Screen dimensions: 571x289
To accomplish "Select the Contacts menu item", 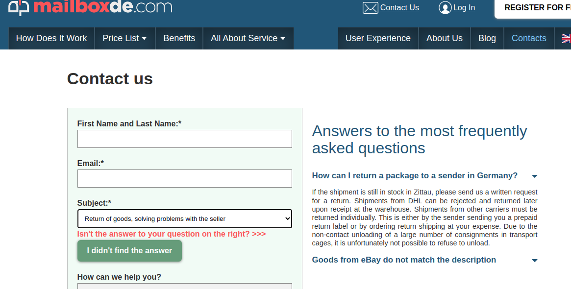I will (x=529, y=38).
